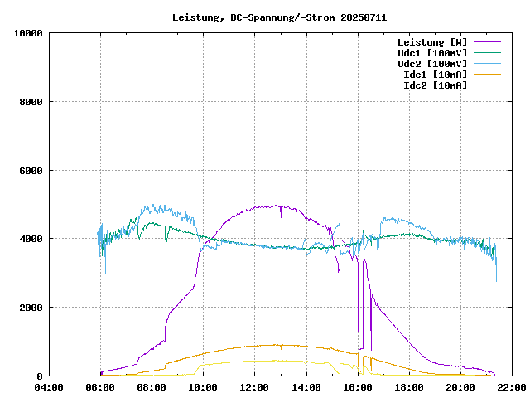Select the 4000 y-axis tick label

point(31,239)
